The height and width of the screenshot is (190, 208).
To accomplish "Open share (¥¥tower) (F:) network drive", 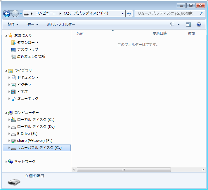I will [35, 141].
